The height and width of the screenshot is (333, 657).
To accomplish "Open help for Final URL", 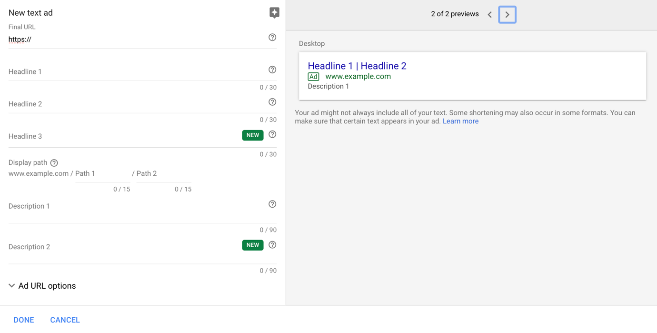I will click(x=272, y=37).
